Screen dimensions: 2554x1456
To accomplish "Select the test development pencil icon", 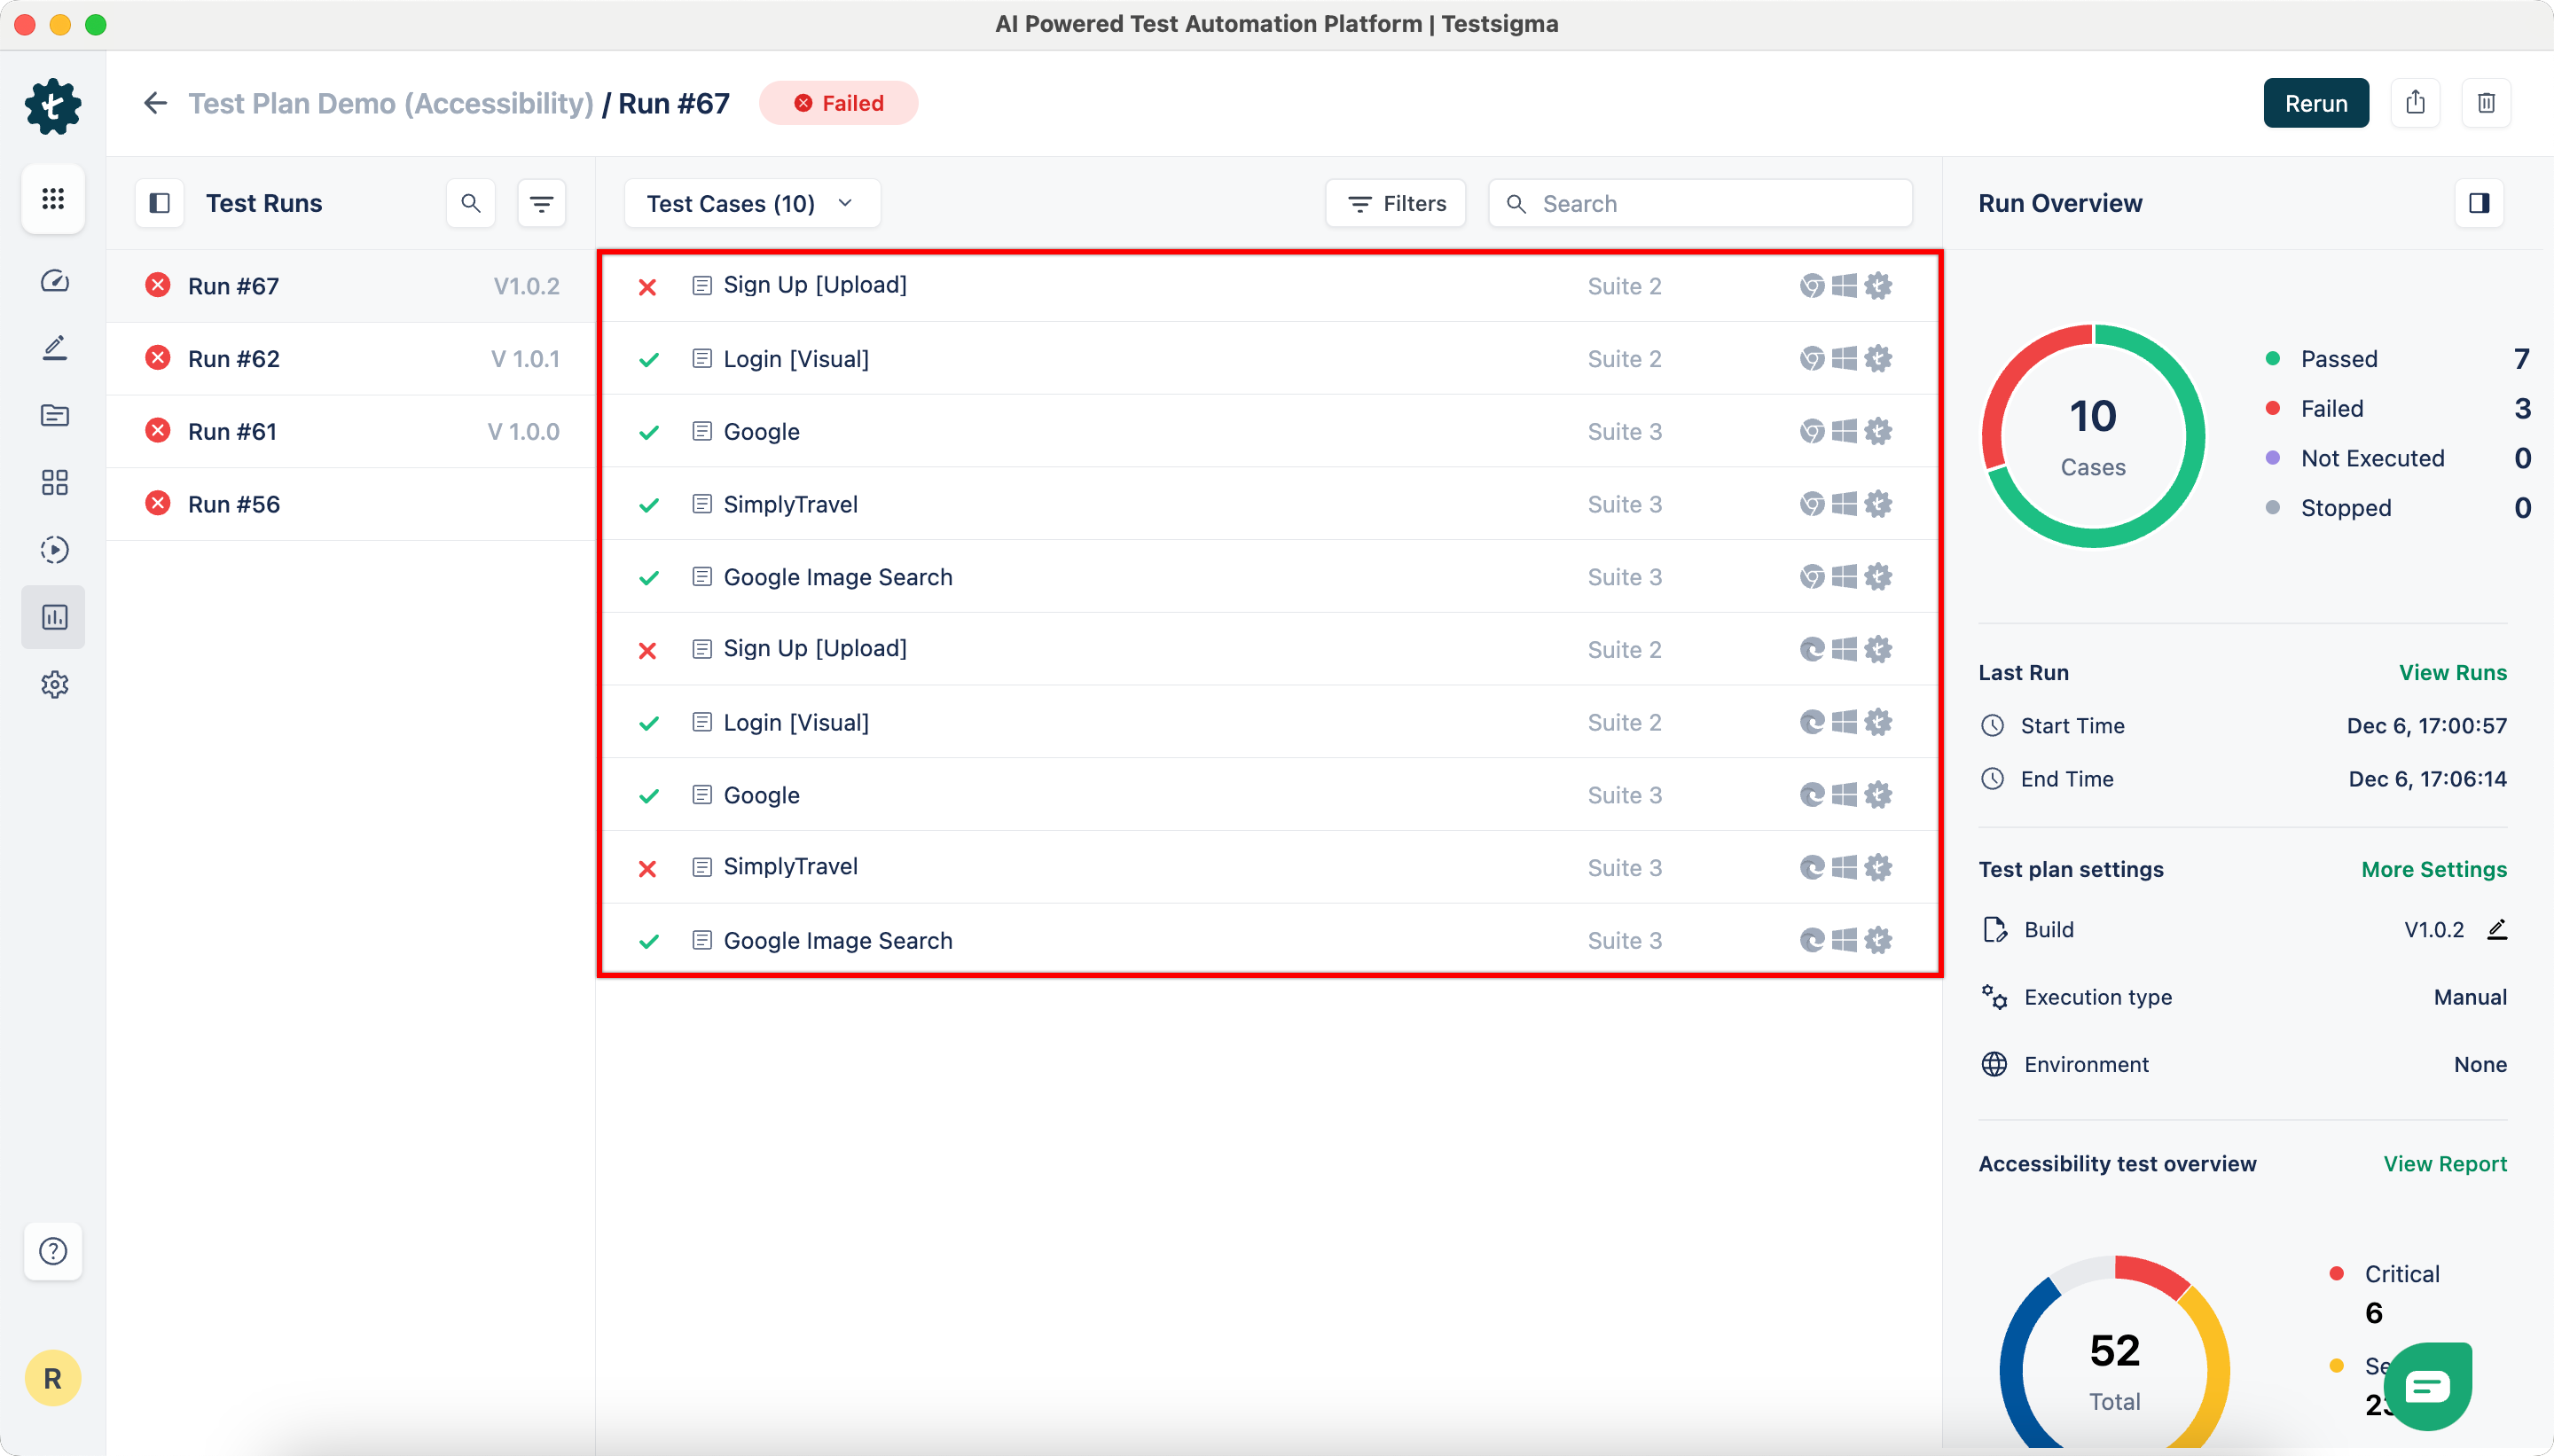I will [54, 347].
